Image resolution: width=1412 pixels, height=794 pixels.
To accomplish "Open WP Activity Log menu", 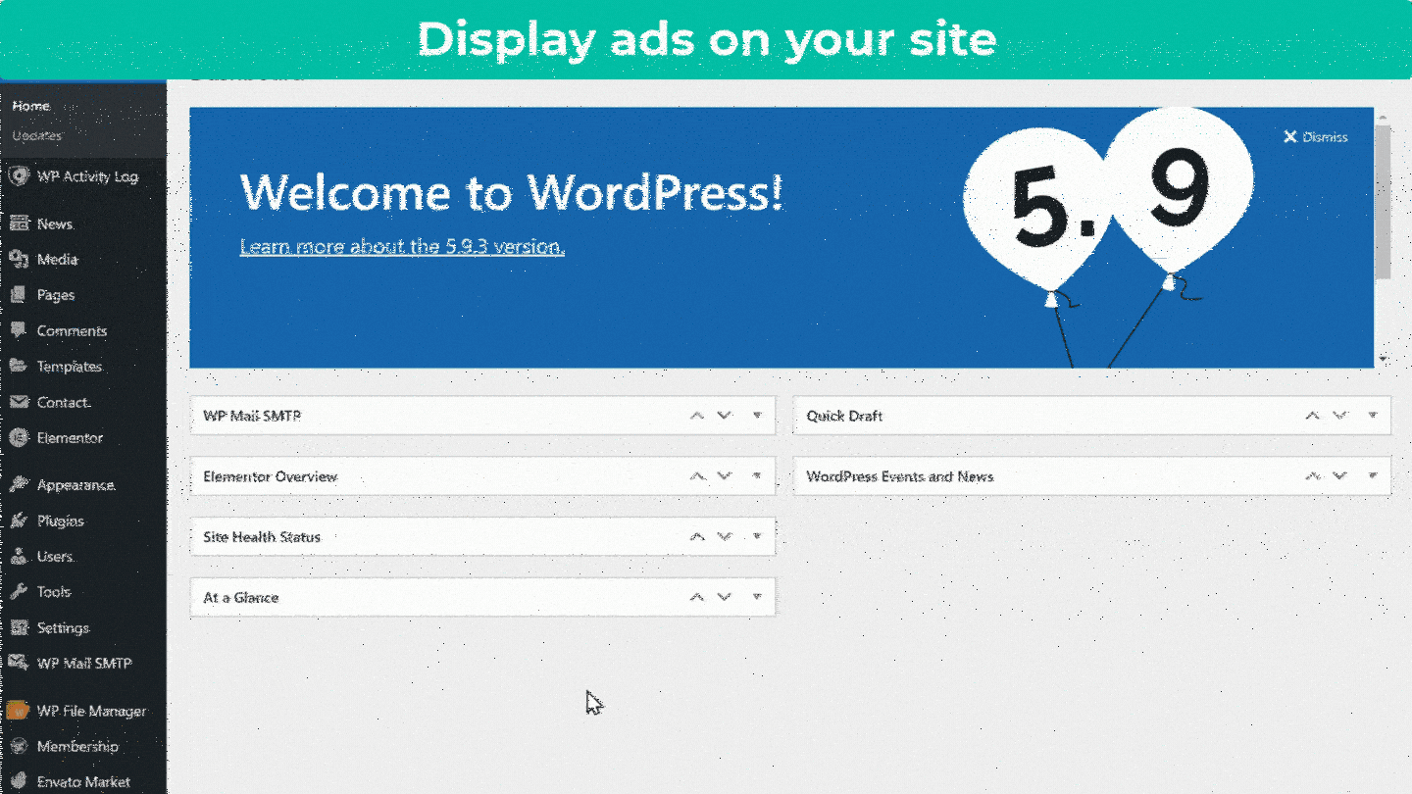I will 87,176.
